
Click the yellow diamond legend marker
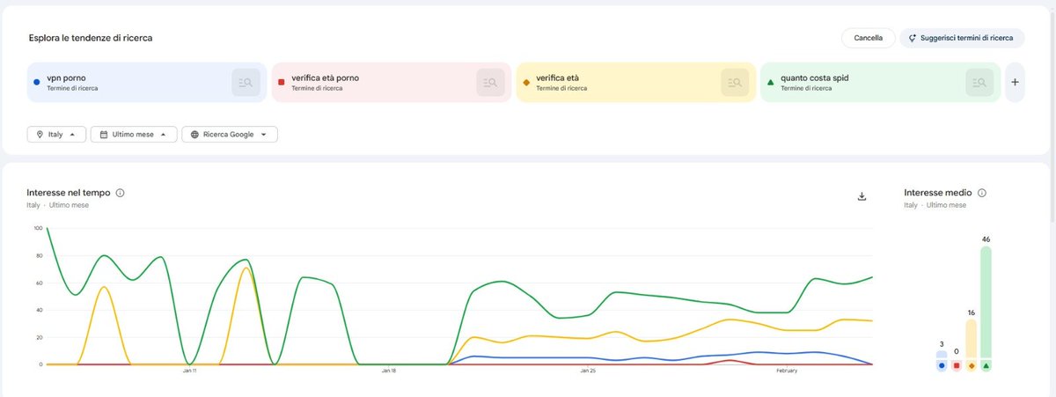972,365
